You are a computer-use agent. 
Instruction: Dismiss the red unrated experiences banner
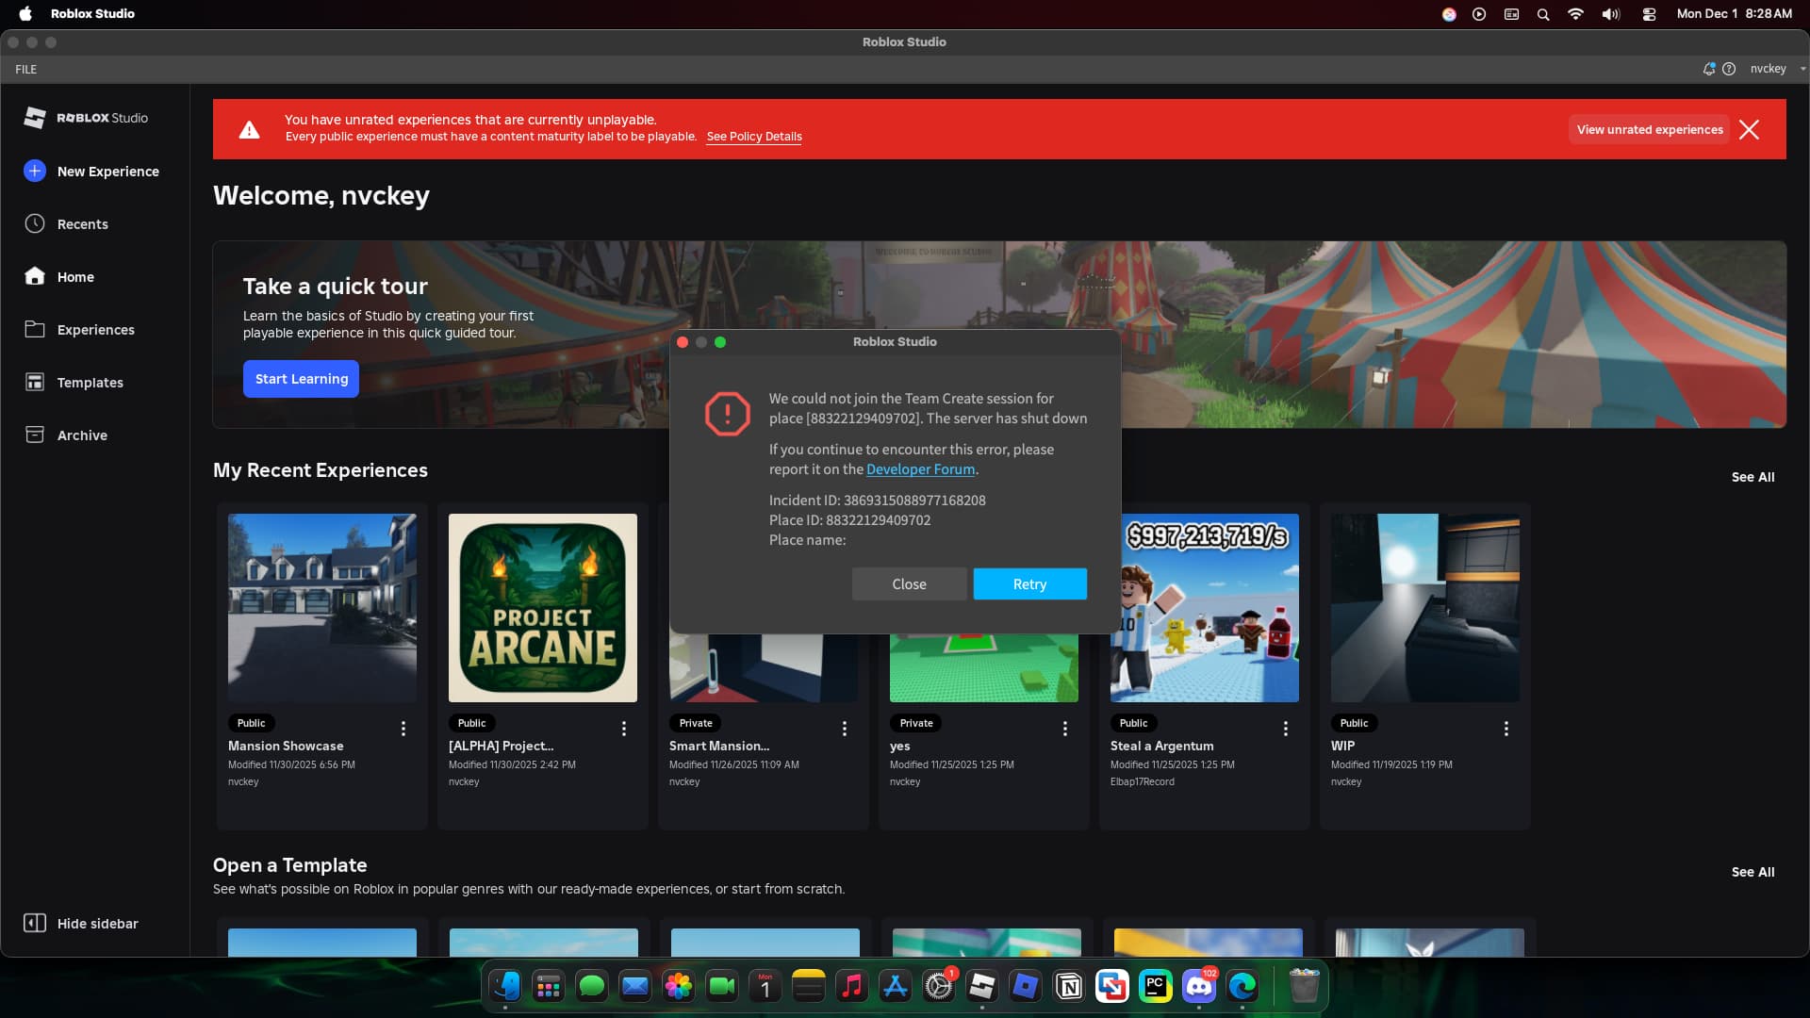(x=1749, y=130)
